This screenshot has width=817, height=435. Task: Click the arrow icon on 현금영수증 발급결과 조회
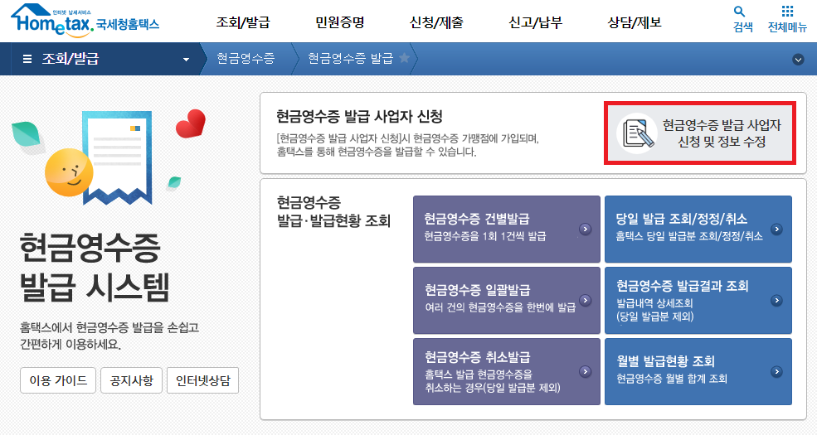[777, 300]
